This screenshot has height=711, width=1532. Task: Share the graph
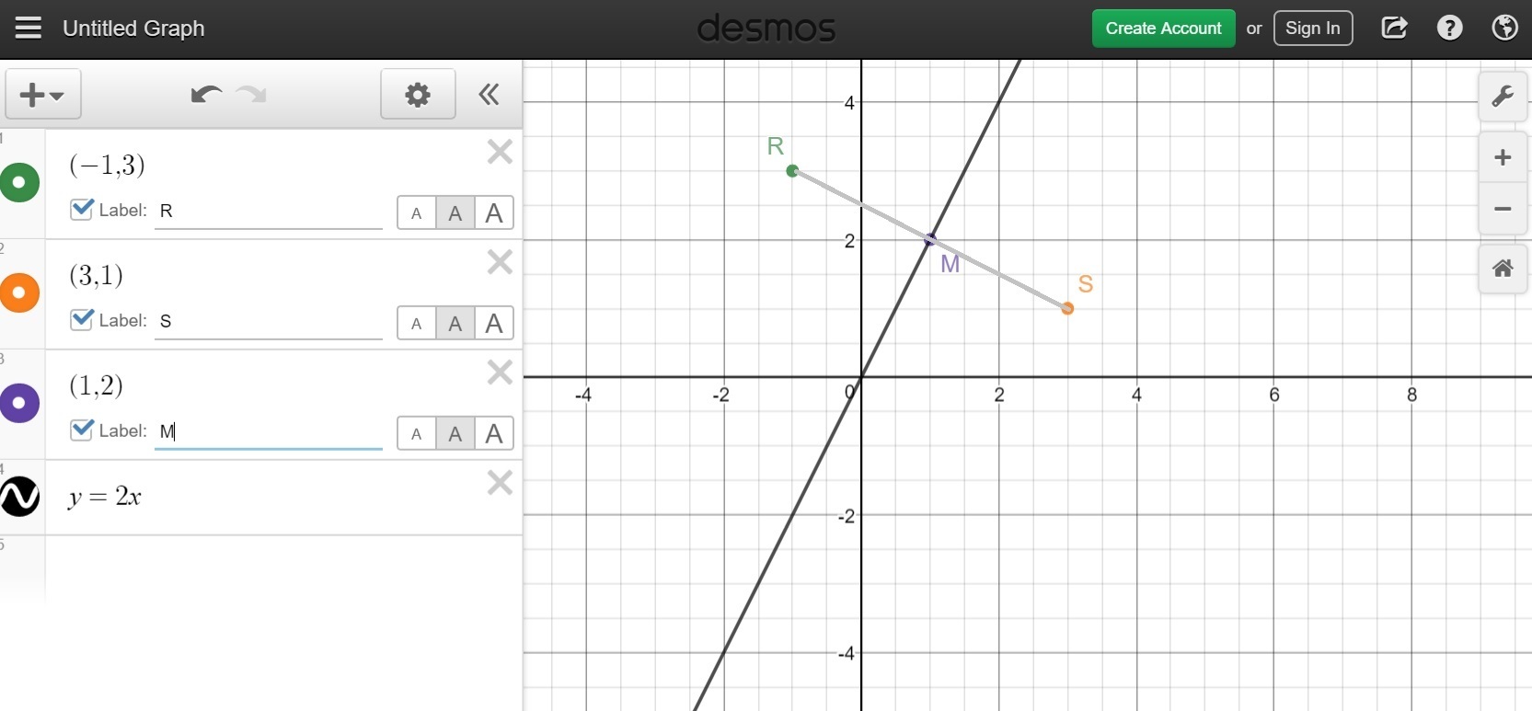pos(1394,29)
